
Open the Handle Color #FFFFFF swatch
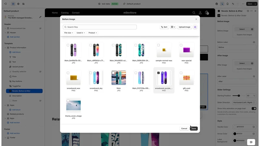pos(235,127)
